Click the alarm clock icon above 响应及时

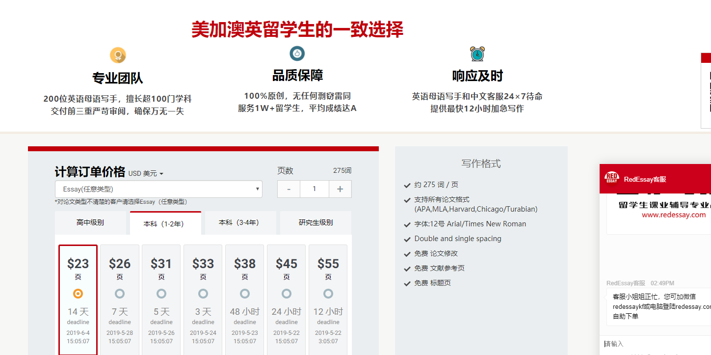click(477, 54)
